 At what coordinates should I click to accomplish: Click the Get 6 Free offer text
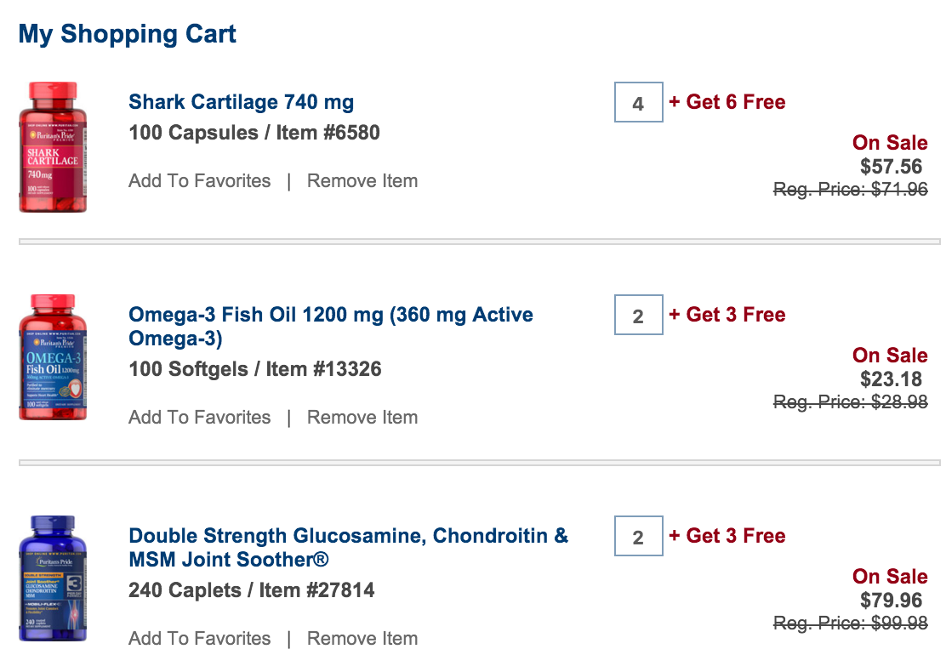pyautogui.click(x=727, y=102)
